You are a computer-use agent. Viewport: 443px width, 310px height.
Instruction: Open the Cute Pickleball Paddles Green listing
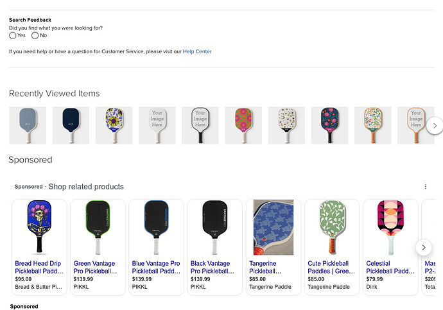coord(331,267)
